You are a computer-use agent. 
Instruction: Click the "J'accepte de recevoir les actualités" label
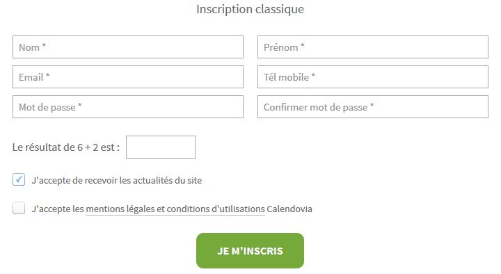117,180
